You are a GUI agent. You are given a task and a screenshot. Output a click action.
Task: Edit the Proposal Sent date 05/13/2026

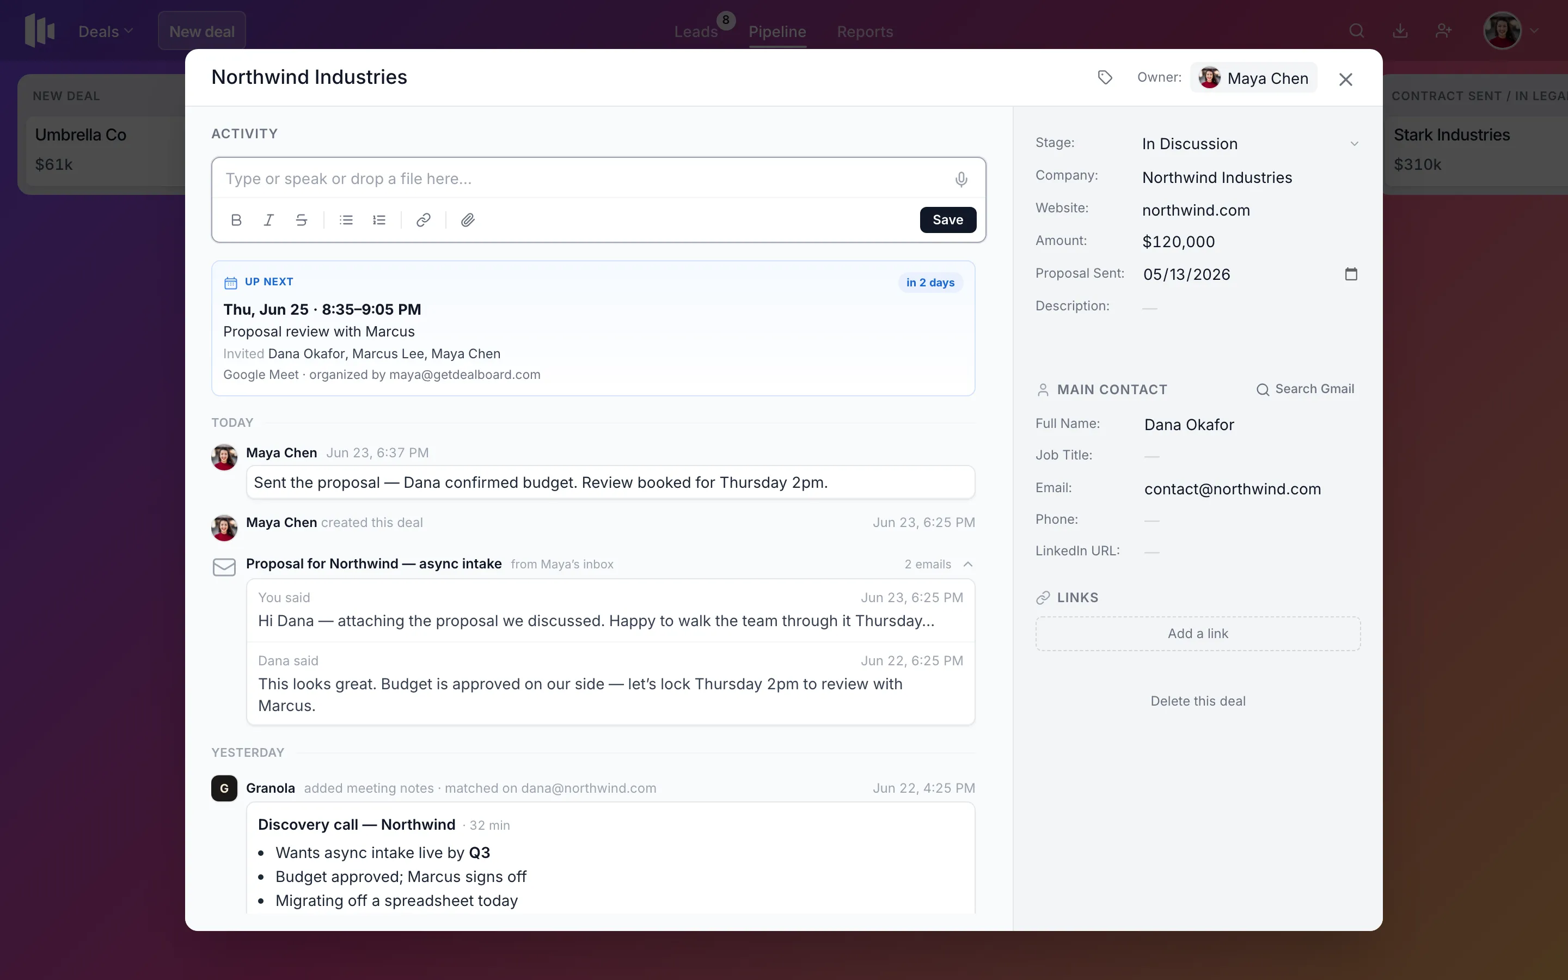coord(1186,274)
